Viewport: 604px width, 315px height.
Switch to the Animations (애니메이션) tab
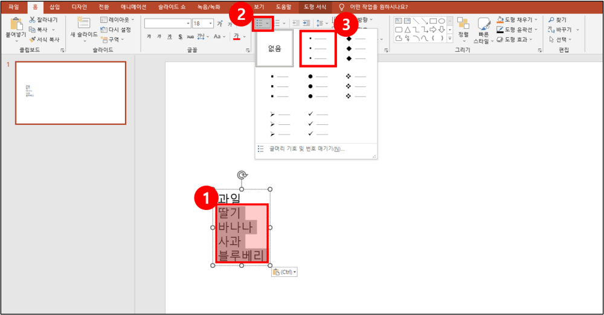(x=133, y=7)
